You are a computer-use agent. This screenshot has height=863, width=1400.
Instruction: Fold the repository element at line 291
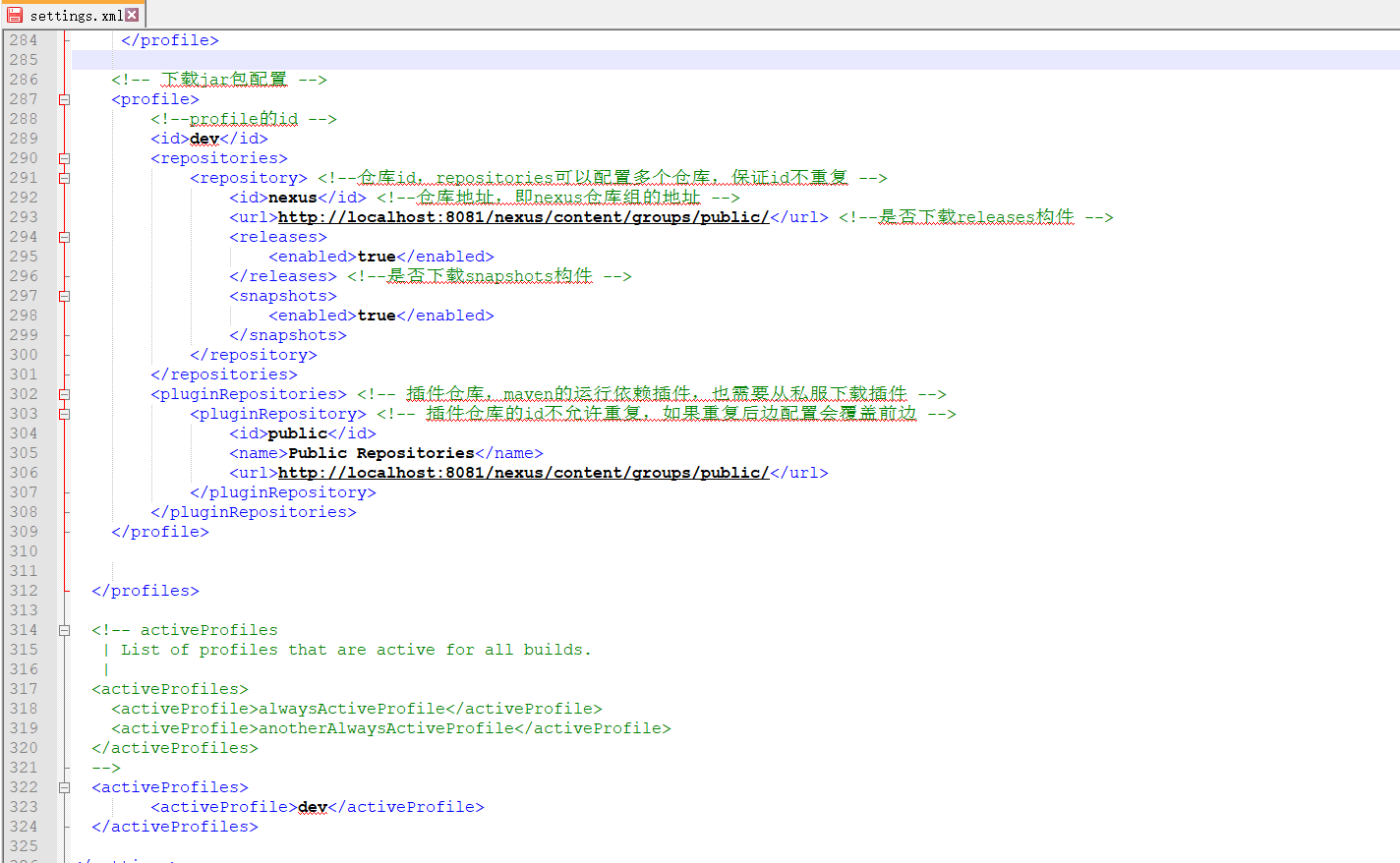64,178
